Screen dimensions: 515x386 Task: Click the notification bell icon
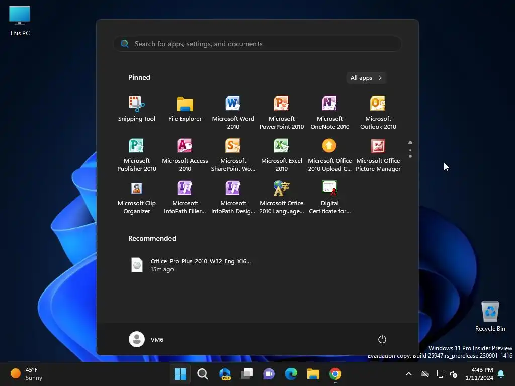pyautogui.click(x=501, y=374)
